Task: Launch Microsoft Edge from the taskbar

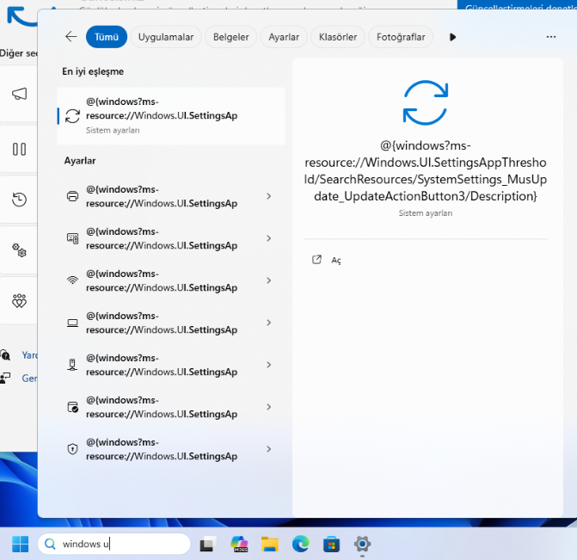Action: 301,544
